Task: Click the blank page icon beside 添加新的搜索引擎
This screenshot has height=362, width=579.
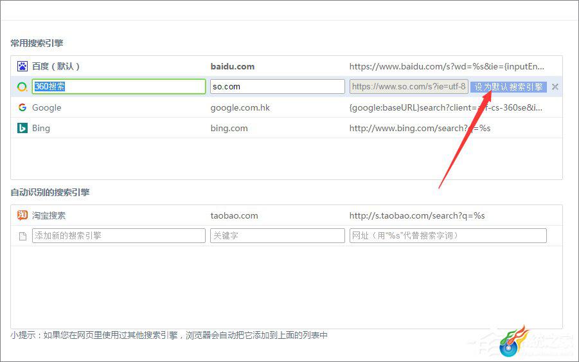Action: pos(22,236)
